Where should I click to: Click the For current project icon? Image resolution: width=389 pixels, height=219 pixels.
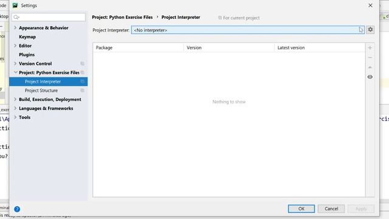click(x=220, y=18)
